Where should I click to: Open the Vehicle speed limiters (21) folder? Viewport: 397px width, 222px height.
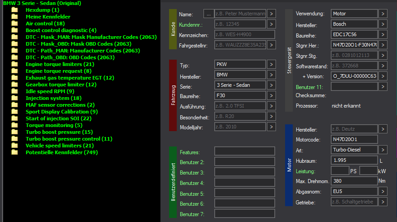[59, 146]
